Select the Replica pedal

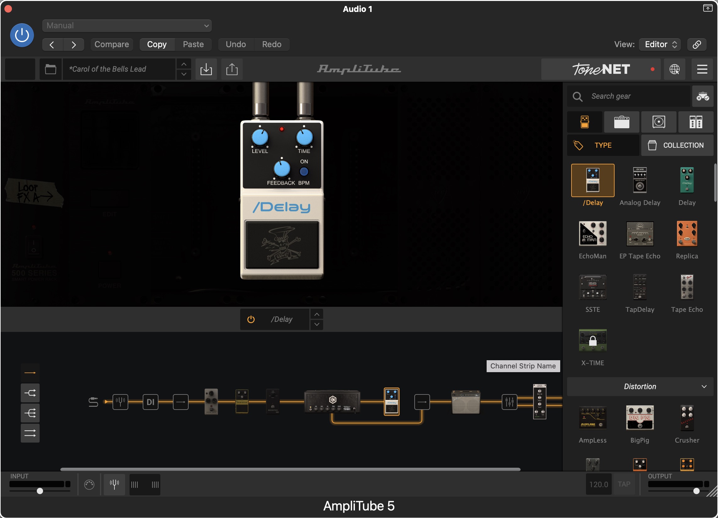point(687,234)
